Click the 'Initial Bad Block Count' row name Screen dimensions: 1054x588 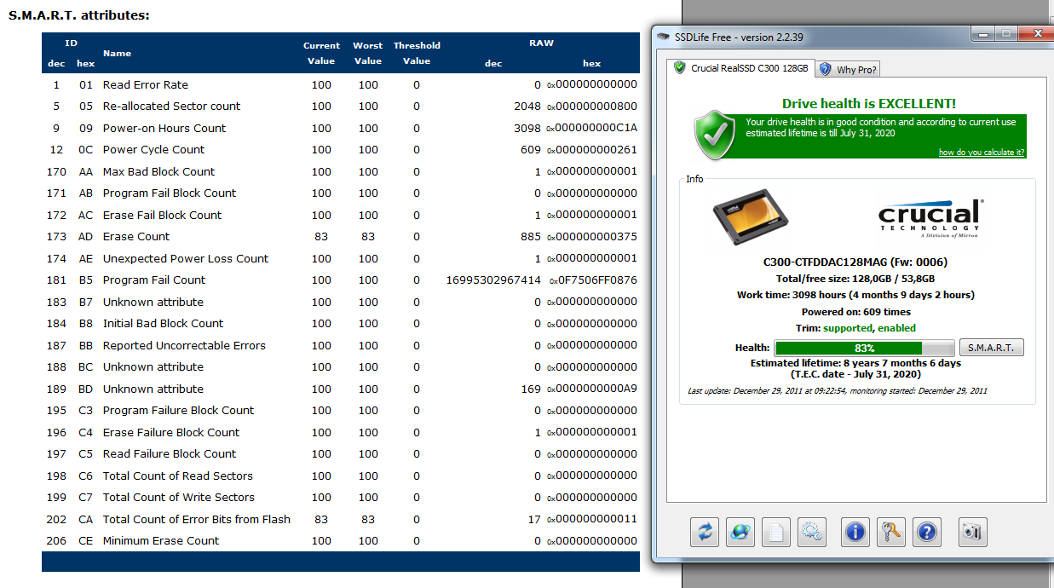164,324
